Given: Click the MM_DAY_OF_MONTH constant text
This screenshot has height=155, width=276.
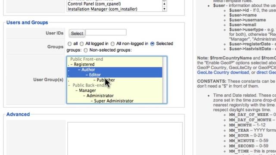Looking at the screenshot, I should tap(250, 120).
